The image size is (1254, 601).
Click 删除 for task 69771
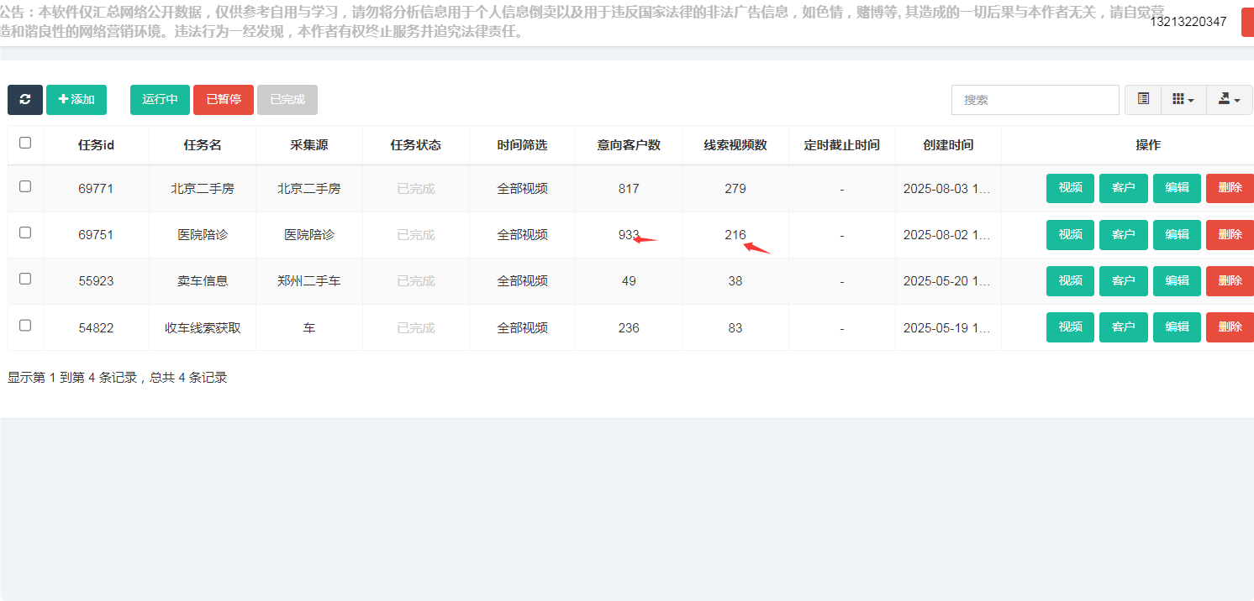tap(1230, 188)
